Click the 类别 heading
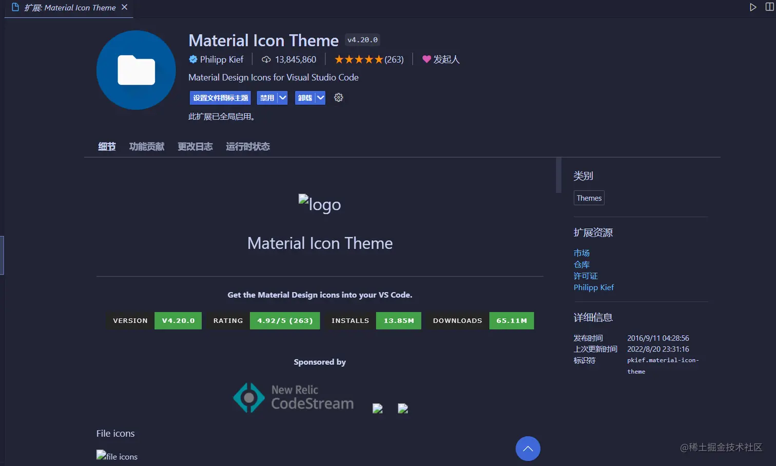776x466 pixels. point(583,176)
